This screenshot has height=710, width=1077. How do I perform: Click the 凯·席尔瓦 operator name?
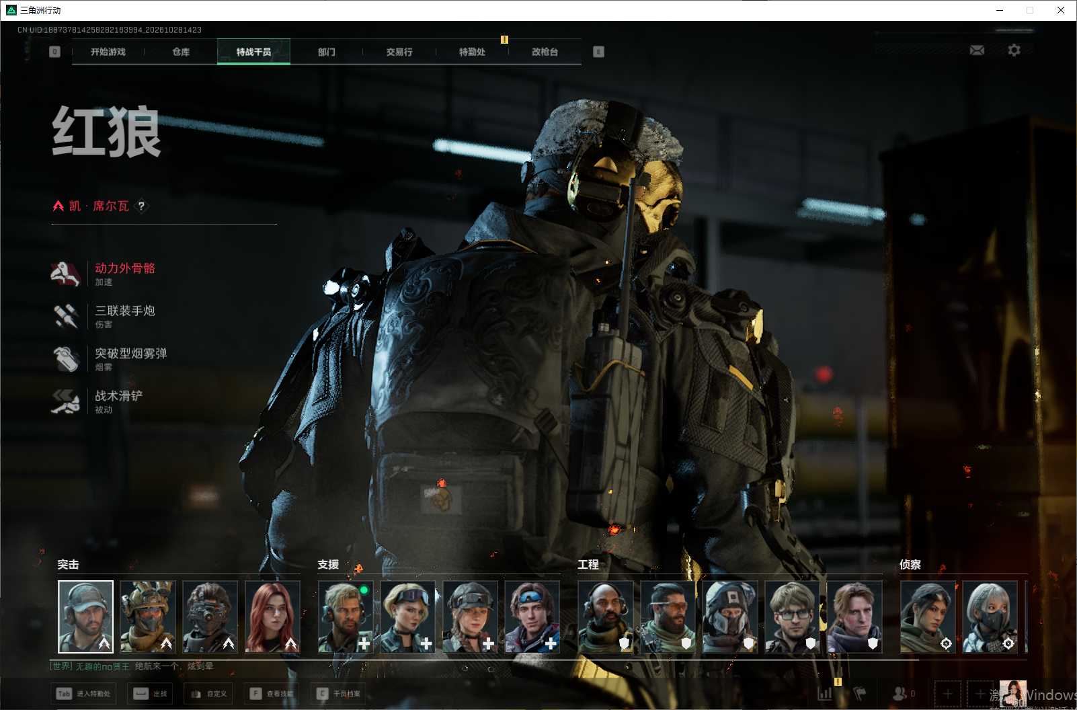click(x=99, y=206)
